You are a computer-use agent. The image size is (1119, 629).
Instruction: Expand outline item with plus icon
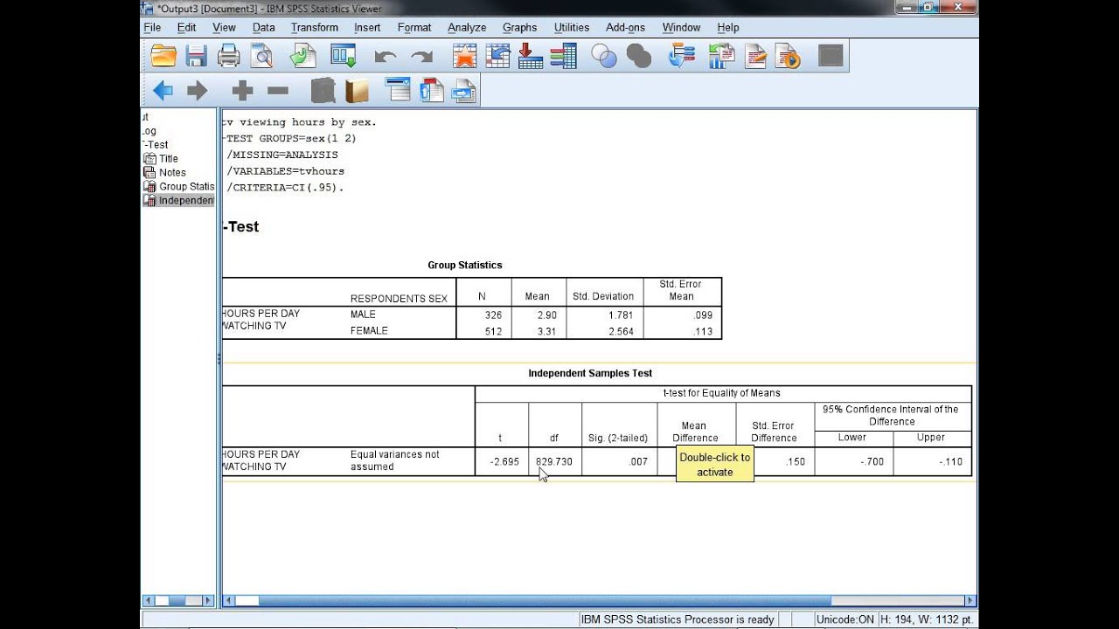click(242, 90)
